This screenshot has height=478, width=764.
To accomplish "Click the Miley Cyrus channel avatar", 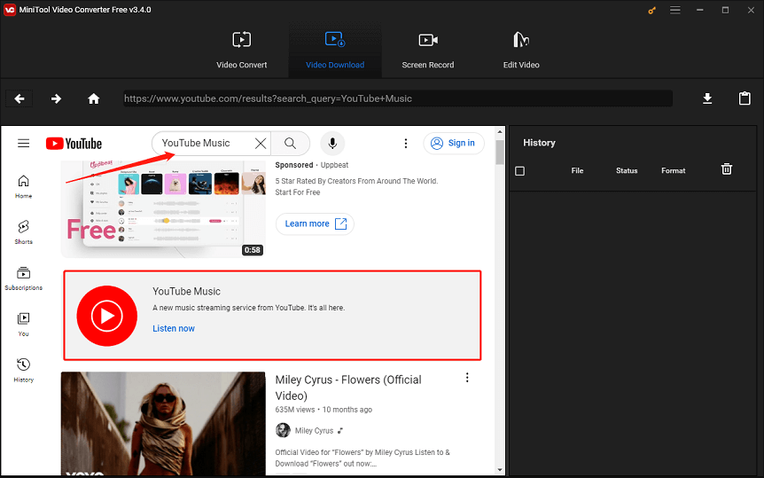I will (283, 430).
